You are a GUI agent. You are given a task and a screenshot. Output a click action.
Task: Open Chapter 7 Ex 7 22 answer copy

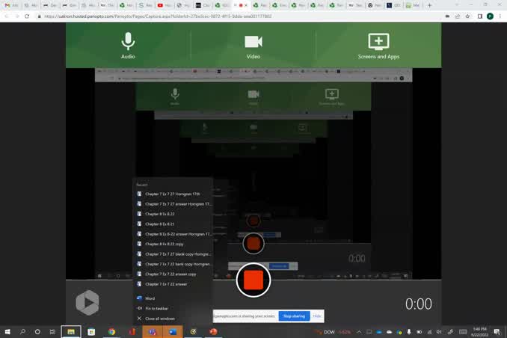click(x=170, y=274)
